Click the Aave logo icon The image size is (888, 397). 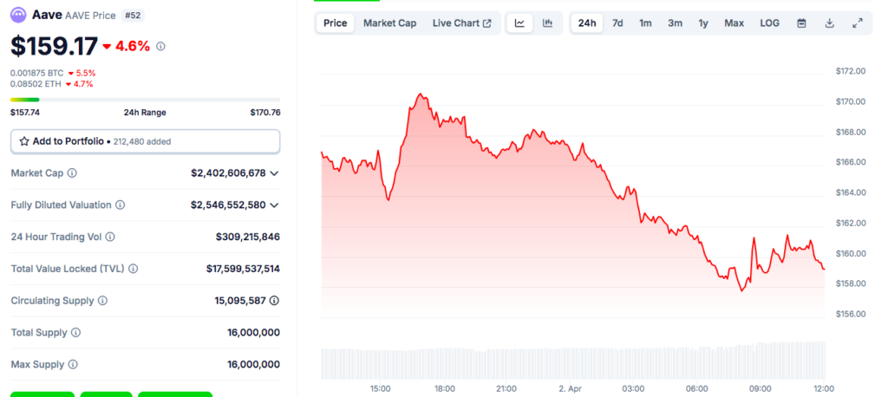[x=18, y=15]
